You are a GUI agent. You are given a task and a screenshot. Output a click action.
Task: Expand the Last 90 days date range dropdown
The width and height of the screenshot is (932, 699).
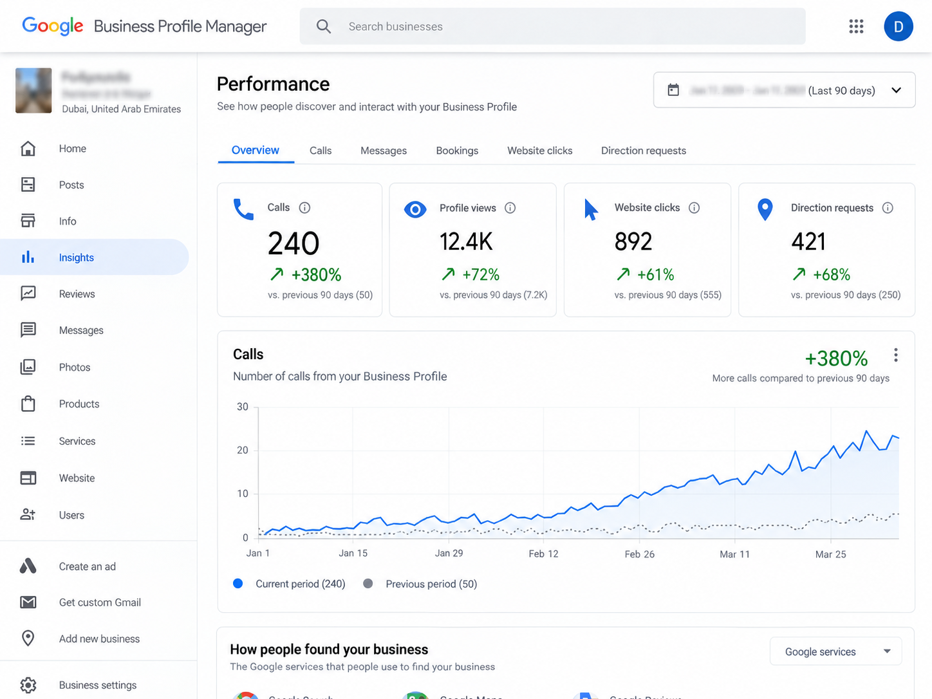click(x=784, y=90)
